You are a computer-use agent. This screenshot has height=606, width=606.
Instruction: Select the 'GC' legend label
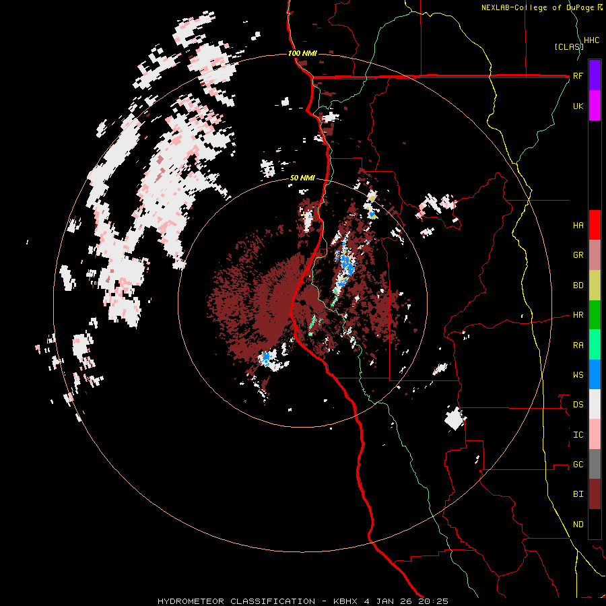(x=578, y=465)
